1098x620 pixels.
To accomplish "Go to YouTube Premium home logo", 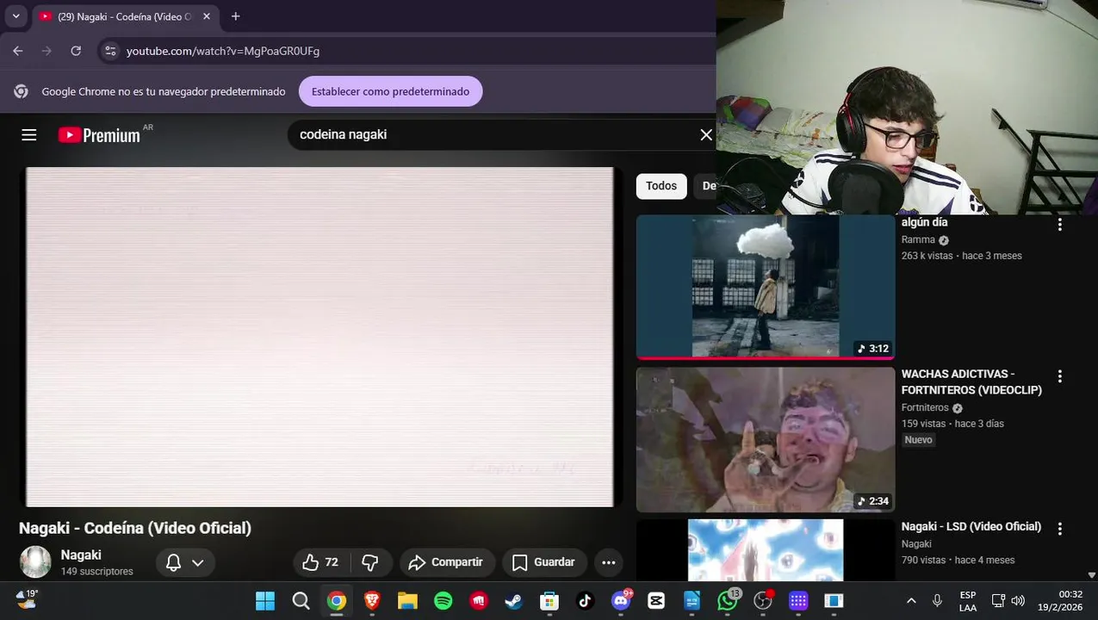I will [x=99, y=135].
